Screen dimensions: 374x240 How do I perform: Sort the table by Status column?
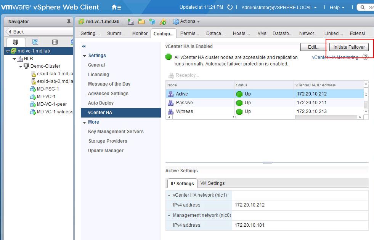pyautogui.click(x=264, y=85)
